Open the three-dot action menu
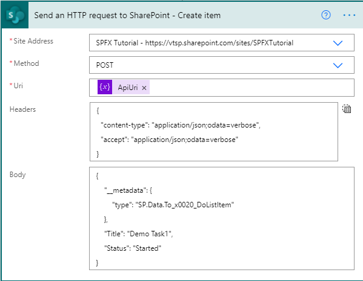 pos(349,15)
